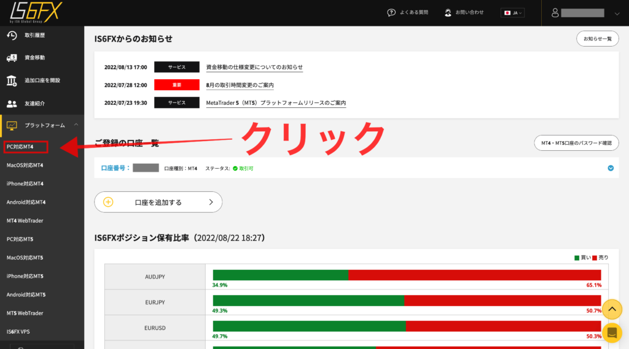Select 追加口座を開設 menu item
The width and height of the screenshot is (629, 349).
(42, 80)
